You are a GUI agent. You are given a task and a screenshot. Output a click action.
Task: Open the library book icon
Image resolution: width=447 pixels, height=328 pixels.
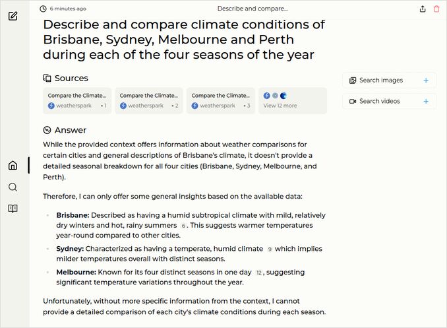13,209
